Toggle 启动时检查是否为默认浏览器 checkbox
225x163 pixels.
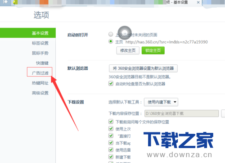coord(111,83)
